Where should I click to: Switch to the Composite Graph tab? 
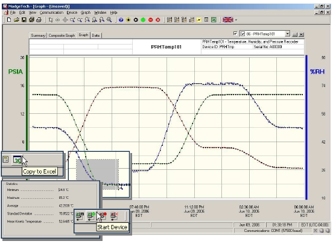tap(62, 36)
